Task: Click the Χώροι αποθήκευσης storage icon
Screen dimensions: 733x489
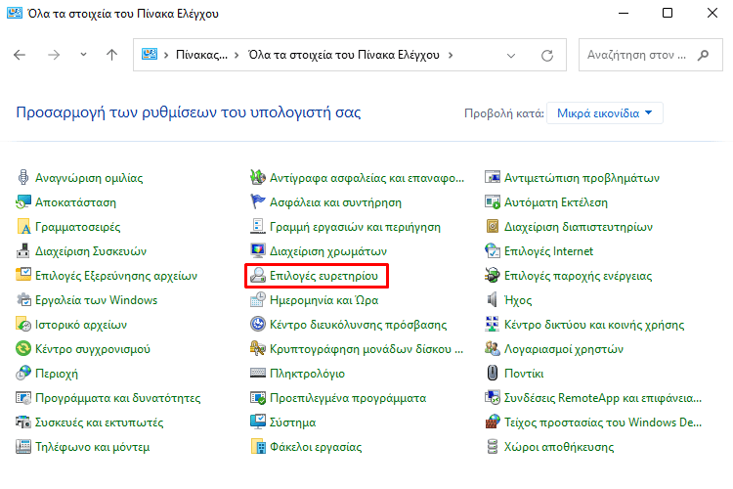Action: [x=493, y=446]
